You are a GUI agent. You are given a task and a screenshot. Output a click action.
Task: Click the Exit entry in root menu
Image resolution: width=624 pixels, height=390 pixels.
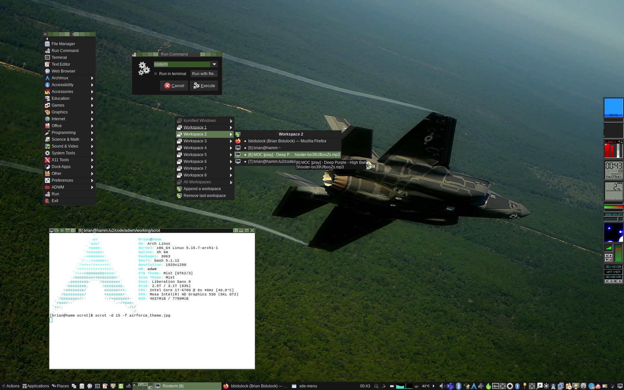[69, 201]
